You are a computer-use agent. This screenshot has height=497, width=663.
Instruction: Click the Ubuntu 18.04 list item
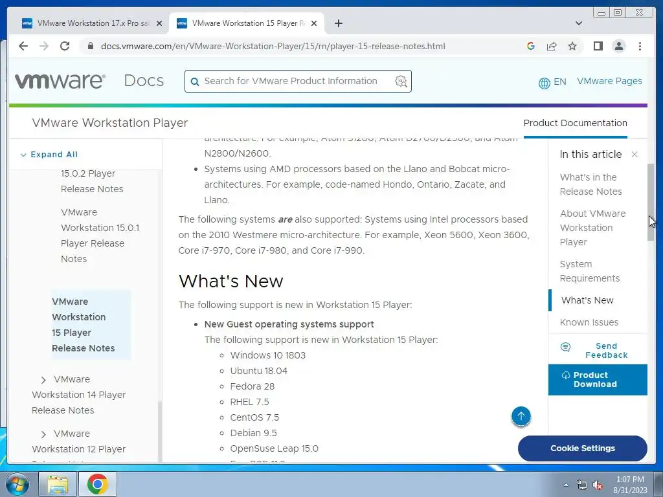tap(259, 371)
